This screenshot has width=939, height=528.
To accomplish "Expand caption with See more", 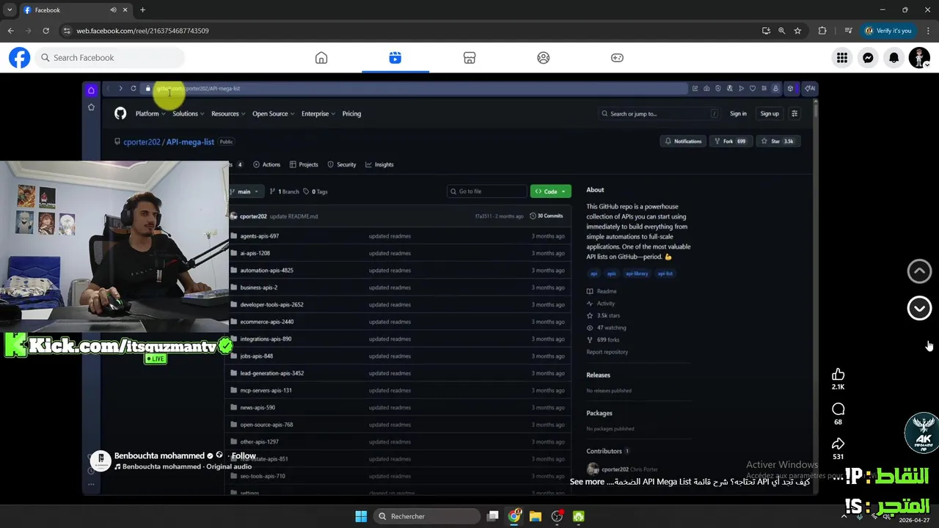I will point(587,482).
